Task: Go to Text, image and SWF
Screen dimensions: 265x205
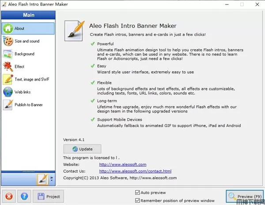Action: [x=32, y=79]
